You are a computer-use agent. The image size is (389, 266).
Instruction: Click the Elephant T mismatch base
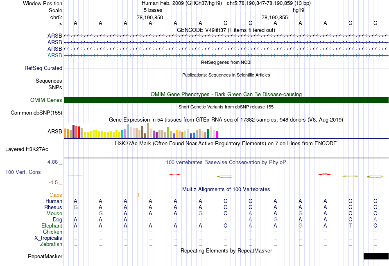(350, 226)
